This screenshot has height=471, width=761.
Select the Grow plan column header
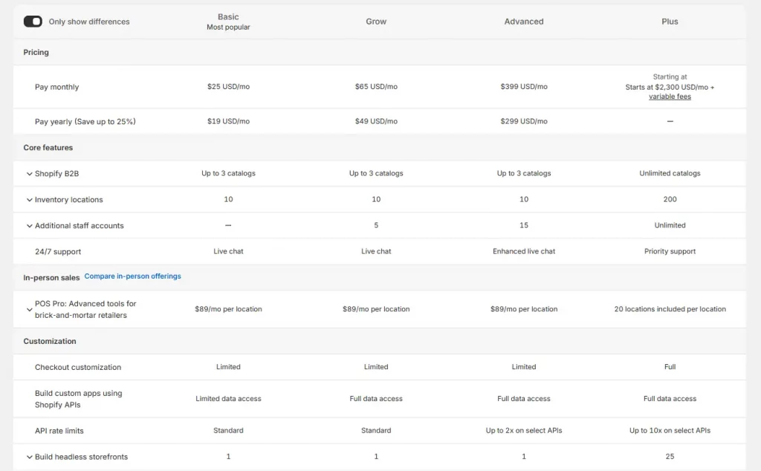click(376, 22)
